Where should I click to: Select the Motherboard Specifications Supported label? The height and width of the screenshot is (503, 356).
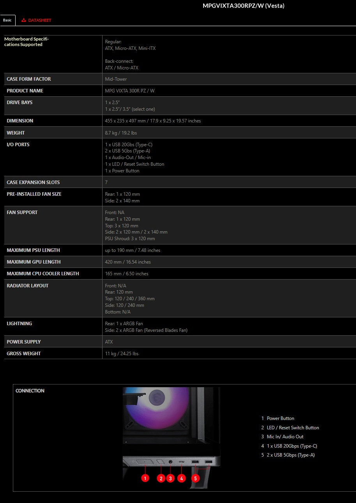pos(27,42)
